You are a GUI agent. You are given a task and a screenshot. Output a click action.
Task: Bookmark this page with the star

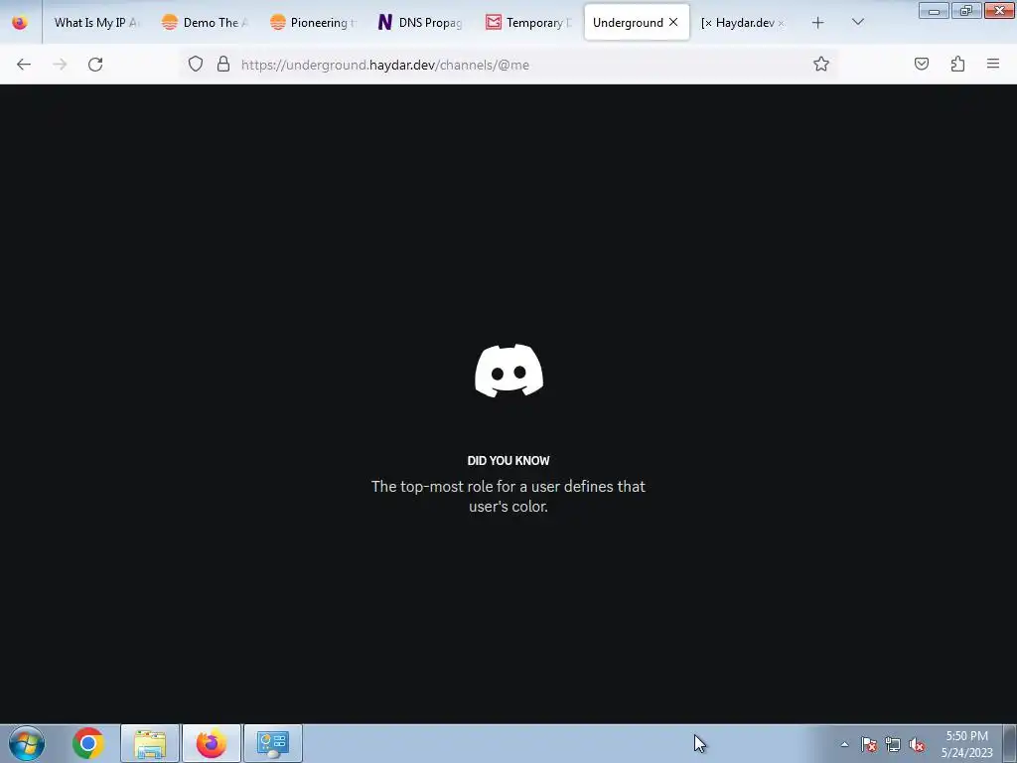pos(821,64)
